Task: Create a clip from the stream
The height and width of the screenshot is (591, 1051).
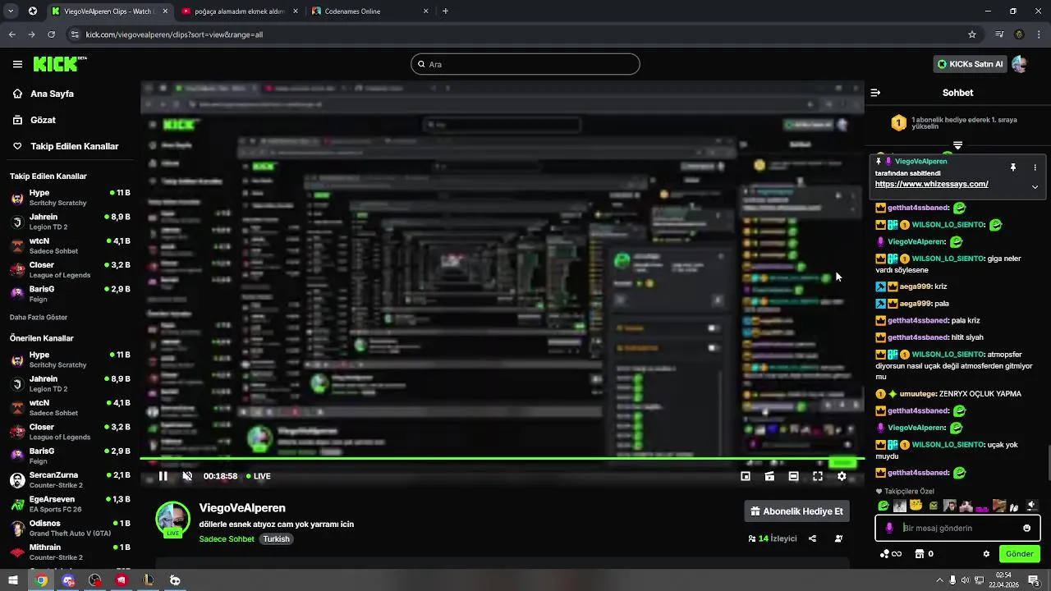Action: pos(769,476)
